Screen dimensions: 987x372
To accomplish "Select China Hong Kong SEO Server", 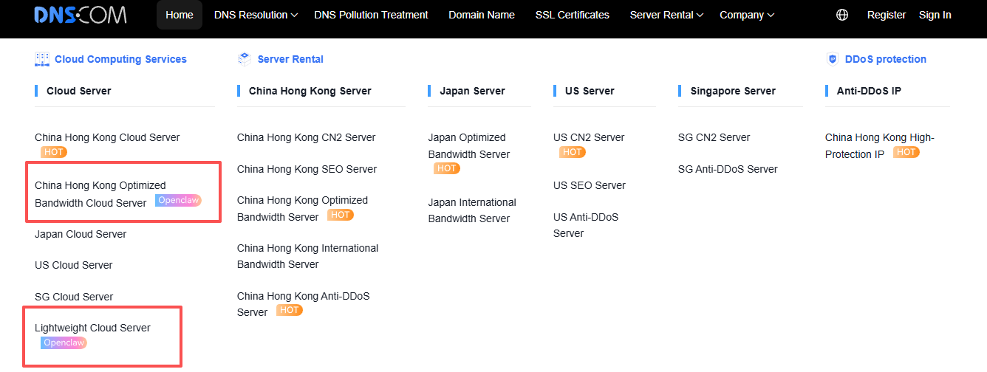I will 307,169.
